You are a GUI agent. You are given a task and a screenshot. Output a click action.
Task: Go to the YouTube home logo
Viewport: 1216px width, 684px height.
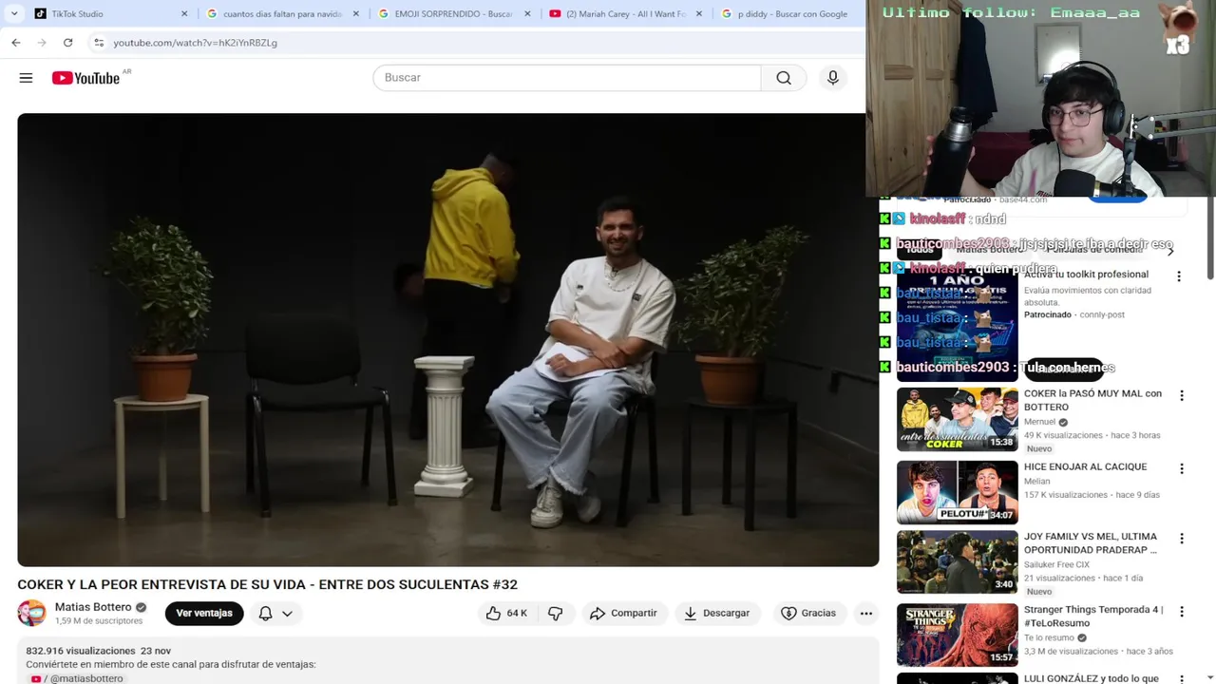point(85,78)
